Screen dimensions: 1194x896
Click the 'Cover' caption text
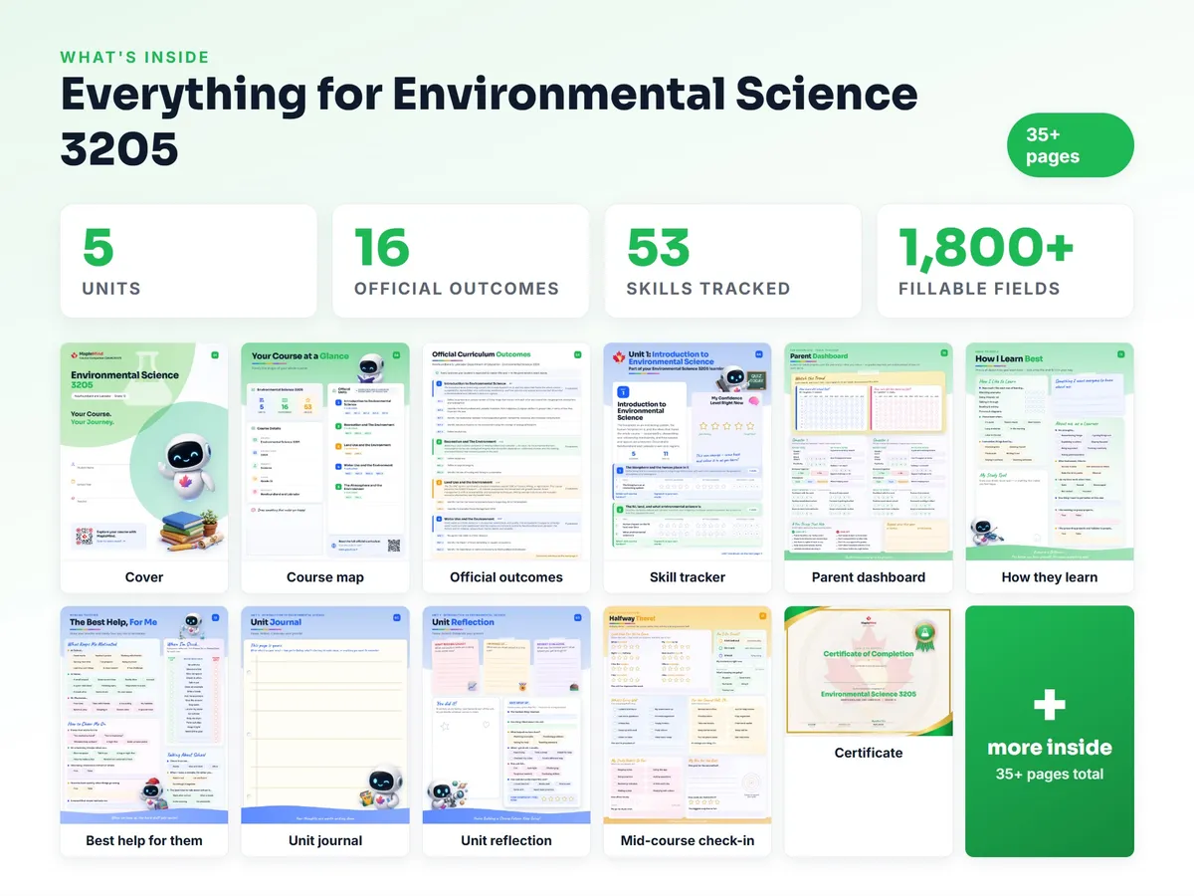coord(144,577)
